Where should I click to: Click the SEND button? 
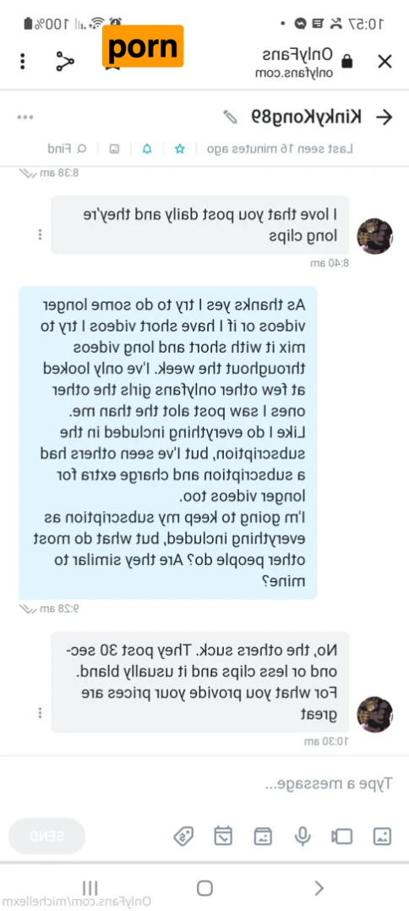point(47,836)
